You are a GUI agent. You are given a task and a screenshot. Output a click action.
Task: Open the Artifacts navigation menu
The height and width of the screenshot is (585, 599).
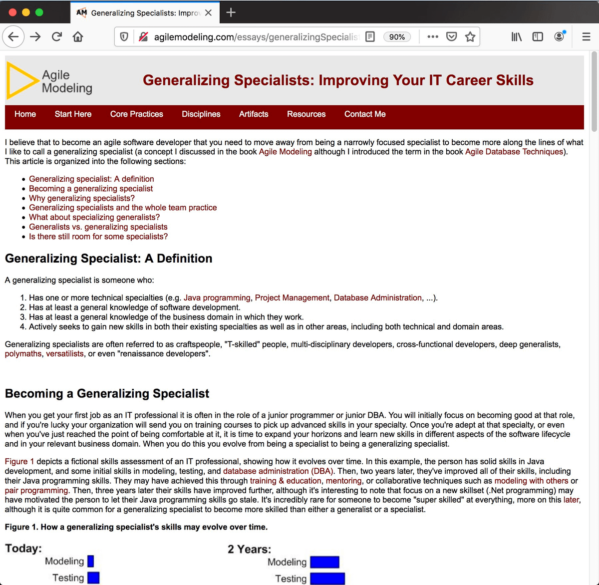254,114
